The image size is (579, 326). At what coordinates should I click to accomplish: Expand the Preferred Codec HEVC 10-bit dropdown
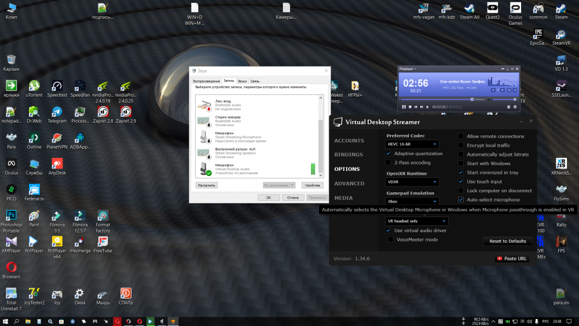(x=412, y=144)
